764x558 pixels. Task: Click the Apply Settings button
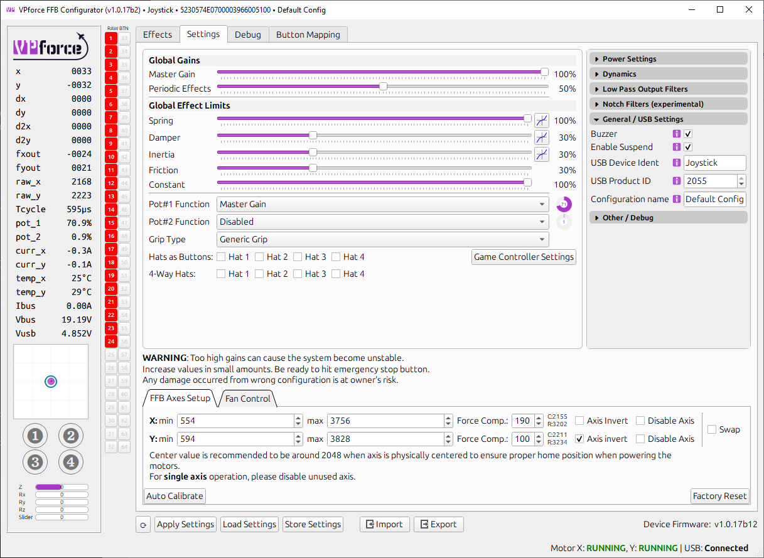(x=186, y=525)
